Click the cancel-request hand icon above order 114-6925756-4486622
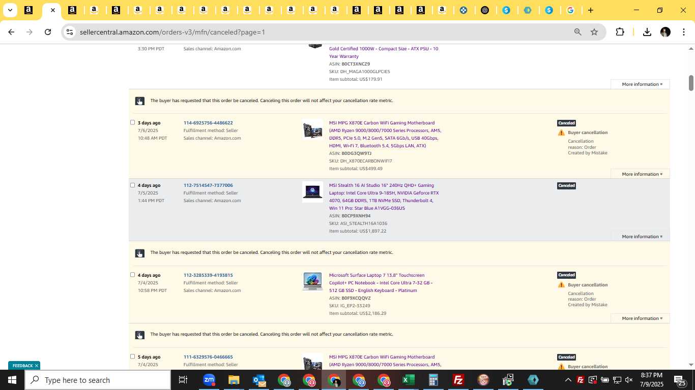Viewport: 695px width, 390px height. (139, 101)
